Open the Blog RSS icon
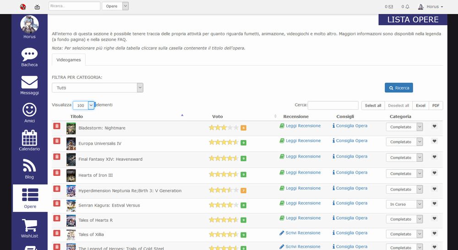Viewport: 458px width, 250px height. pyautogui.click(x=29, y=168)
